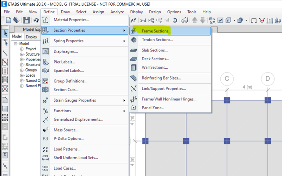
Task: Click grid bubble C in the plan view
Action: [227, 78]
